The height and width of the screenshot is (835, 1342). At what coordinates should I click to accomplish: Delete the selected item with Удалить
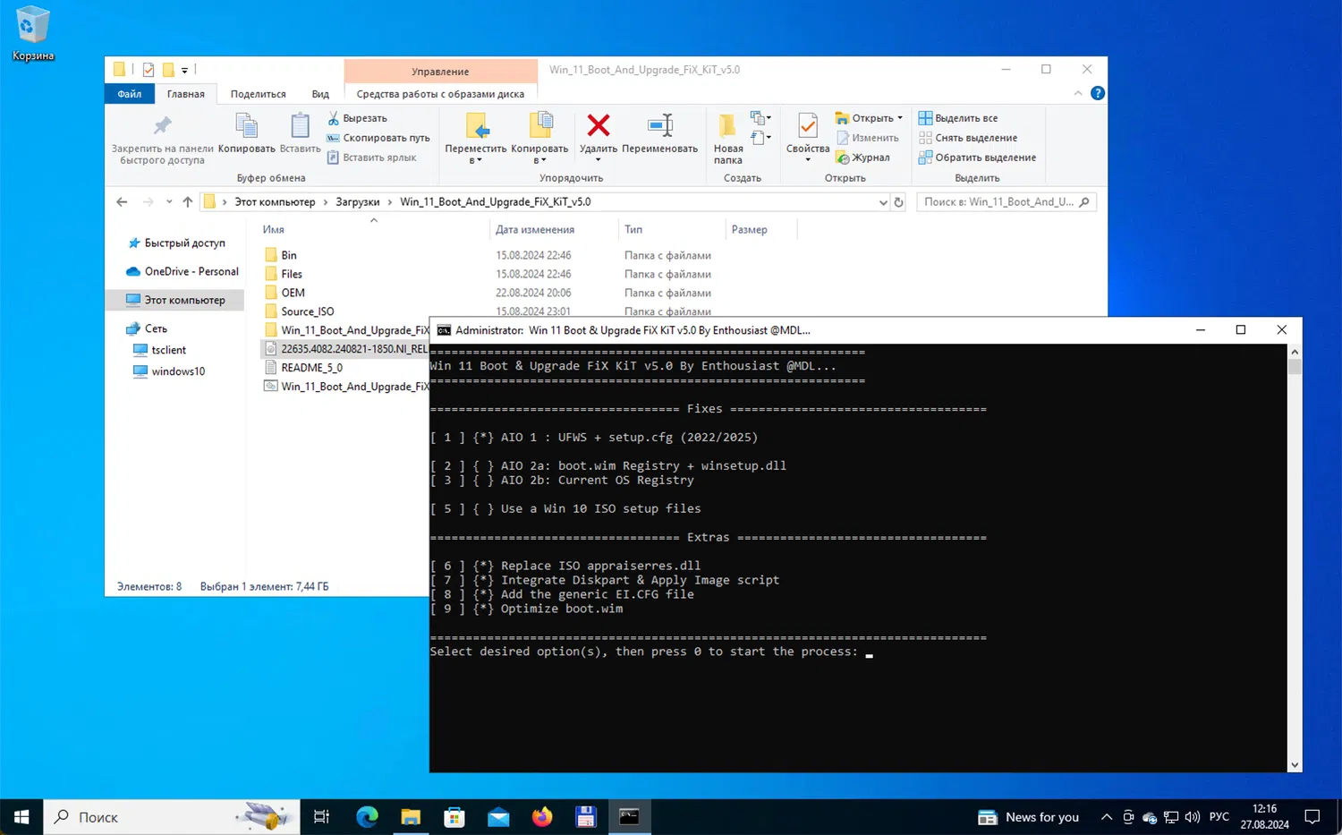click(598, 133)
